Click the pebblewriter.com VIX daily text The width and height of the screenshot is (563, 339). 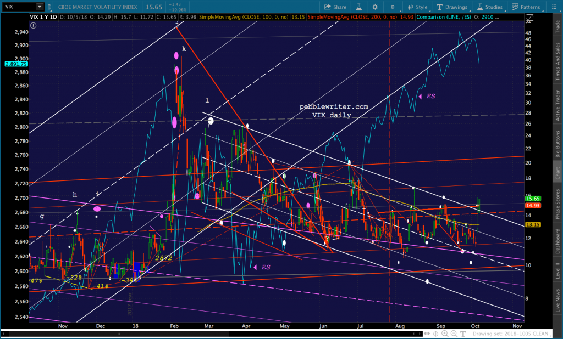point(334,111)
